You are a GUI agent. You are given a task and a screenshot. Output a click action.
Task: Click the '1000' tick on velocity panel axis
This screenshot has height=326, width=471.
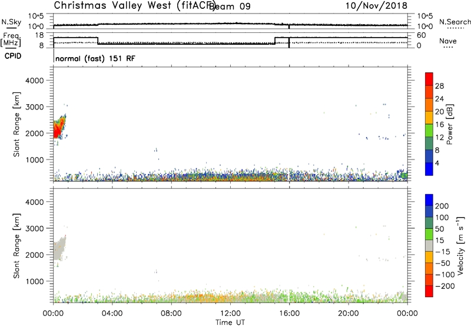tap(34, 281)
